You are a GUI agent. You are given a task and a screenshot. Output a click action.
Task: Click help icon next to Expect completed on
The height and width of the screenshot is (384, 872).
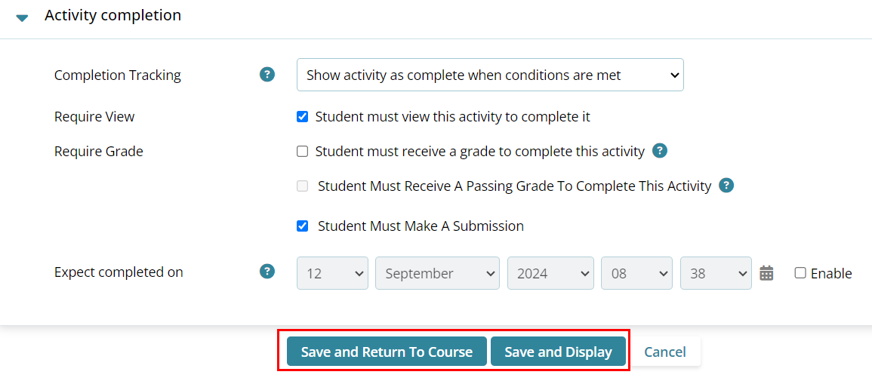(x=267, y=272)
